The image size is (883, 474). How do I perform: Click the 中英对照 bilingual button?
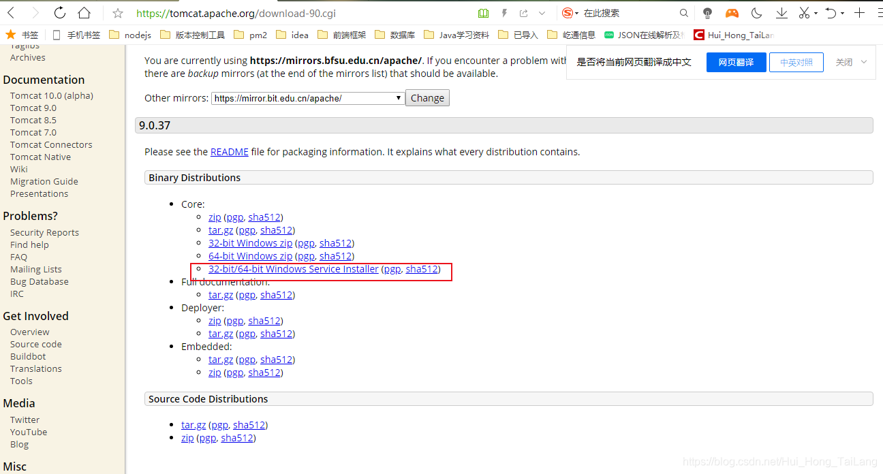click(796, 62)
